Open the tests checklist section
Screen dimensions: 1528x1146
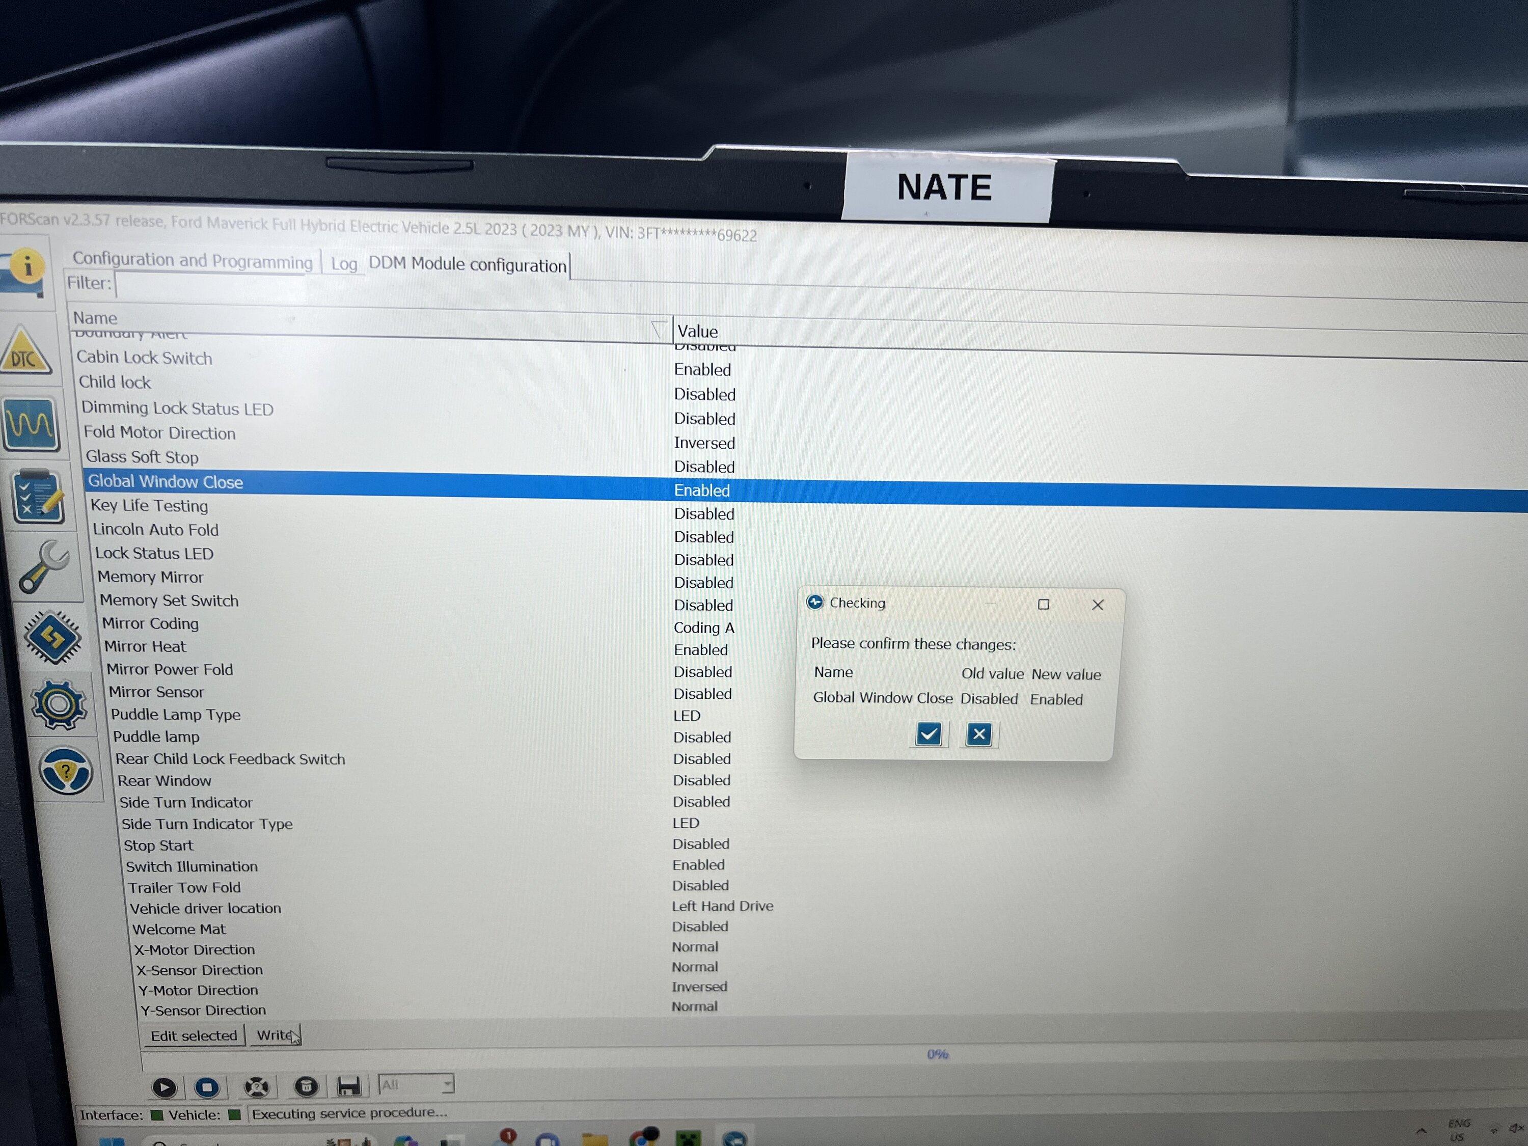click(39, 497)
